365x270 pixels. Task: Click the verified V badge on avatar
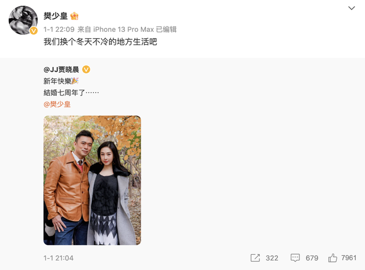tap(34, 31)
